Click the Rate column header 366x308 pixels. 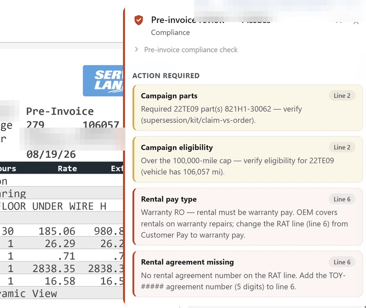[x=67, y=168]
